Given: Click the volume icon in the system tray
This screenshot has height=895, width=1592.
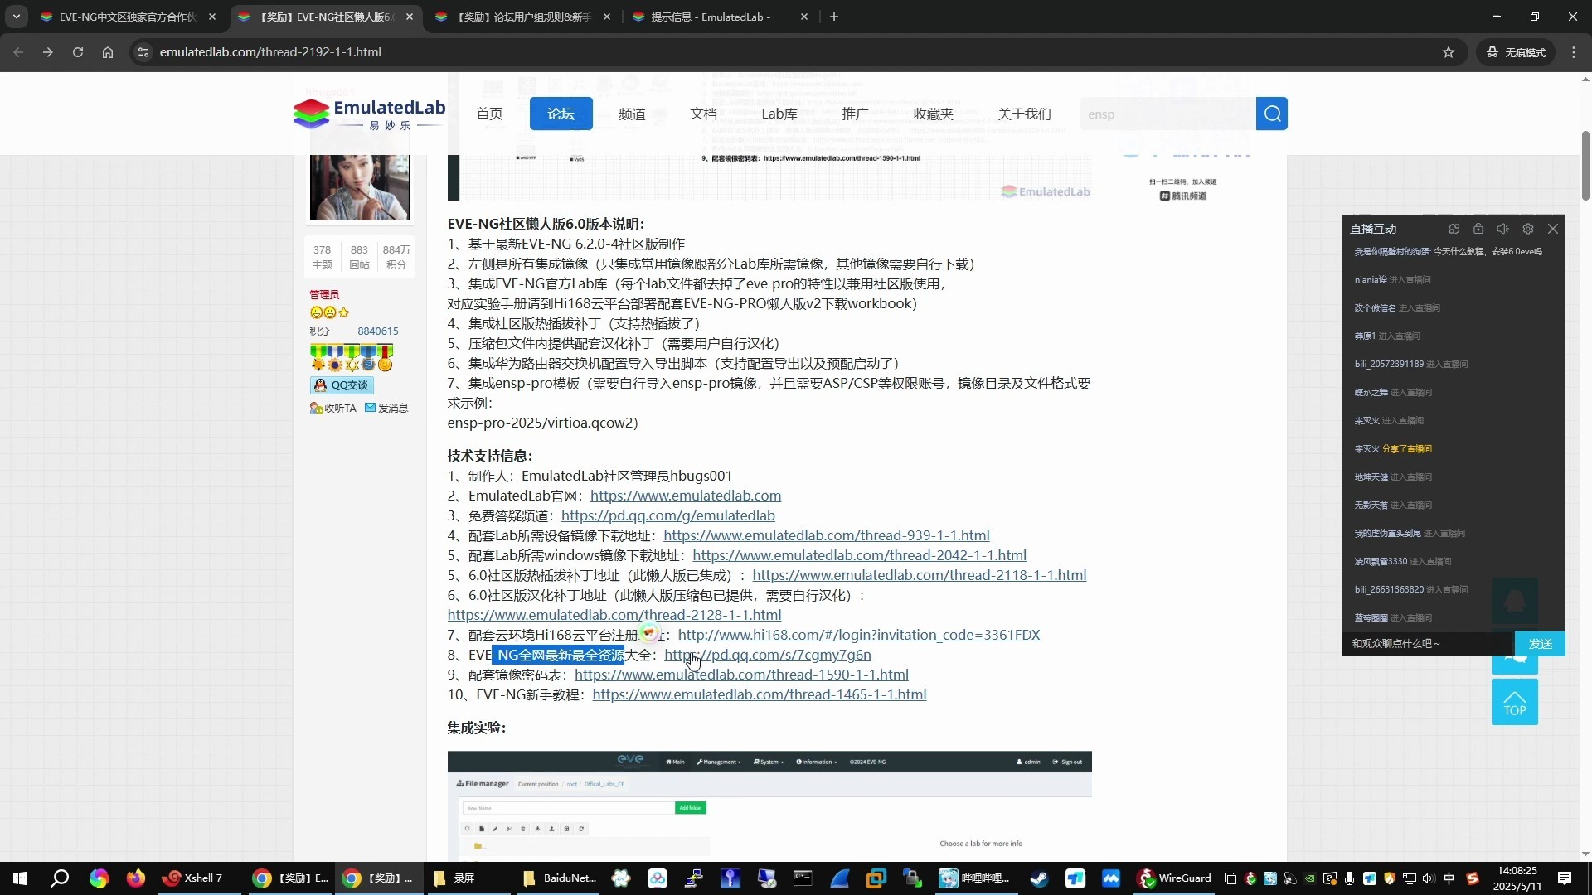Looking at the screenshot, I should pos(1428,878).
